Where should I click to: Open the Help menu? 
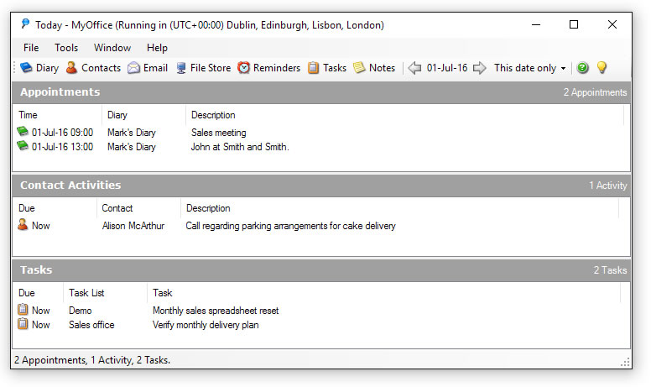[x=157, y=48]
